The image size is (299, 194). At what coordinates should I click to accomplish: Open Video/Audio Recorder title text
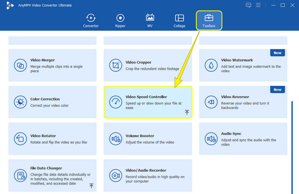pyautogui.click(x=146, y=171)
